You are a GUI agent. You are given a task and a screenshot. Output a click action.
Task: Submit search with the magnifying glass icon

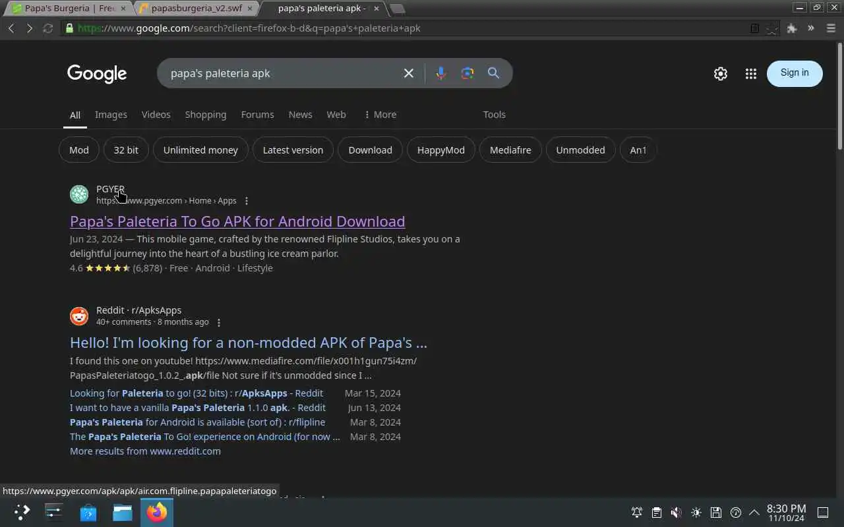click(x=493, y=73)
